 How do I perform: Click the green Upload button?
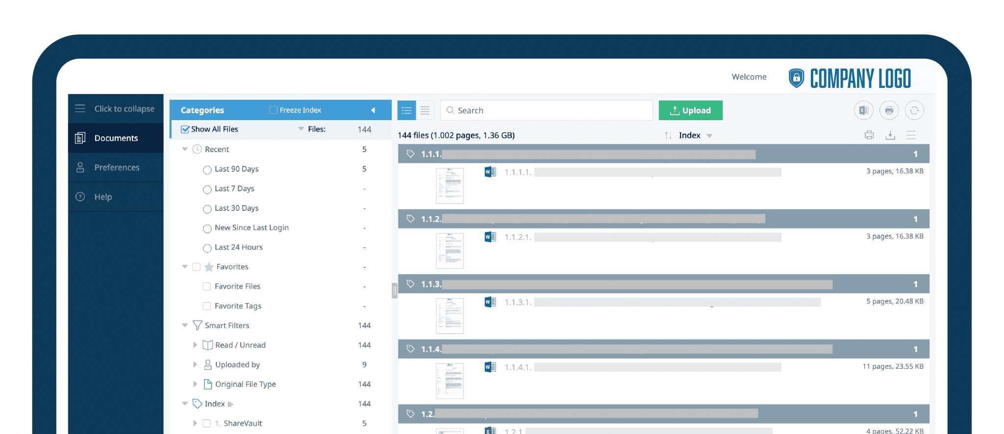690,110
